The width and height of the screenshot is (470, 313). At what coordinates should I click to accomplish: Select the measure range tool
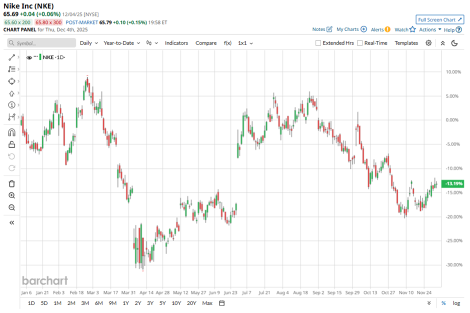[x=11, y=117]
